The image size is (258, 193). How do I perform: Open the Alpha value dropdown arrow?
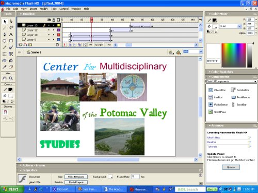(256, 33)
